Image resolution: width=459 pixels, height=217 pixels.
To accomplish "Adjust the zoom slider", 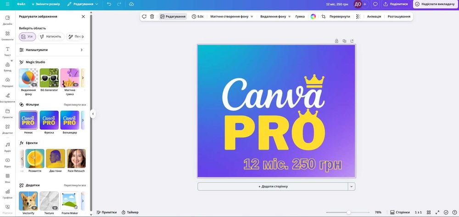I will (349, 212).
